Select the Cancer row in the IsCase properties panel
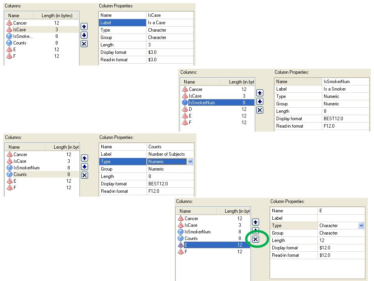The image size is (374, 281). tap(42, 23)
